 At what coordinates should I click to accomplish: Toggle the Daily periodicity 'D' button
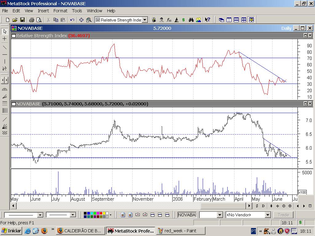pos(263,206)
